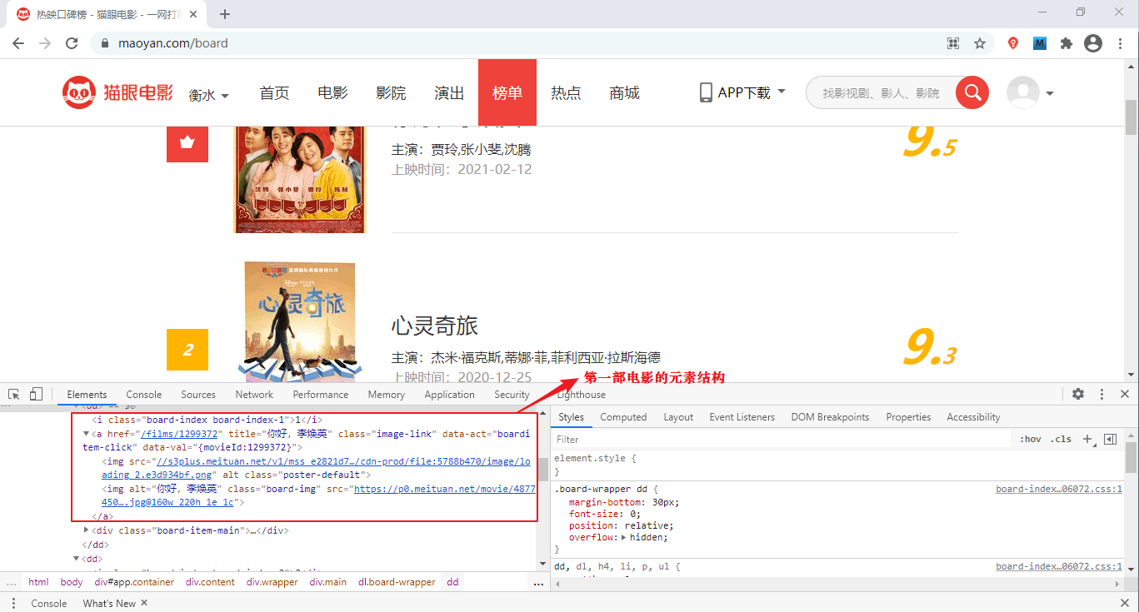This screenshot has width=1139, height=612.
Task: Open the Chrome extensions puzzle icon
Action: 1066,43
